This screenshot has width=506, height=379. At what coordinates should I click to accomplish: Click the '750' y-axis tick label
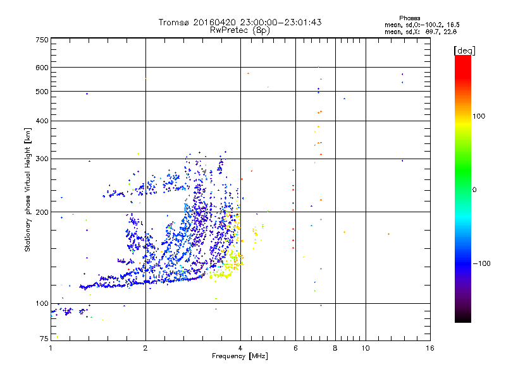(42, 40)
